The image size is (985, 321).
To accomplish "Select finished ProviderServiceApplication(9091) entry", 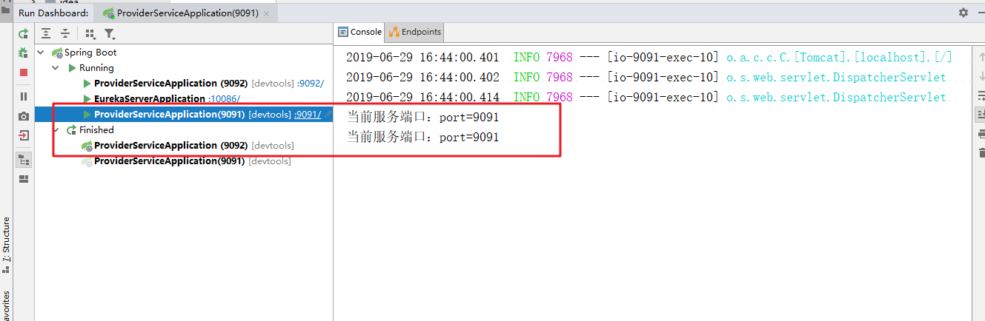I will pos(169,161).
